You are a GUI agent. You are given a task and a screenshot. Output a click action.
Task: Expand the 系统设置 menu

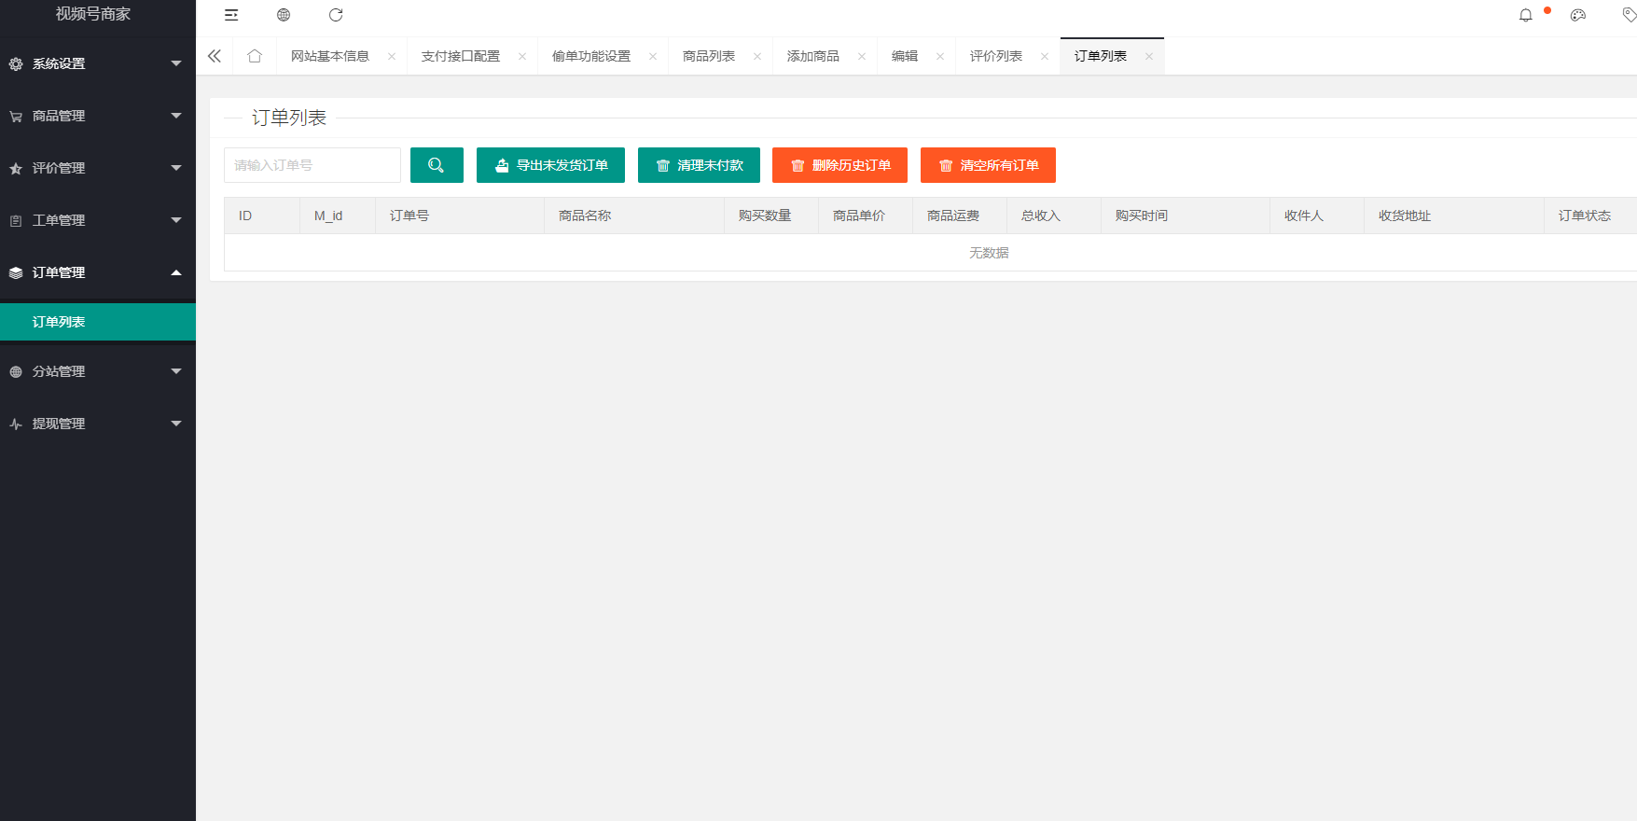pyautogui.click(x=97, y=63)
